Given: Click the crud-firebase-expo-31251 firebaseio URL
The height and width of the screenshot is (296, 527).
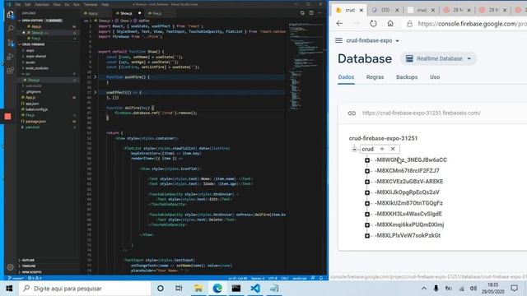Looking at the screenshot, I should click(x=422, y=113).
